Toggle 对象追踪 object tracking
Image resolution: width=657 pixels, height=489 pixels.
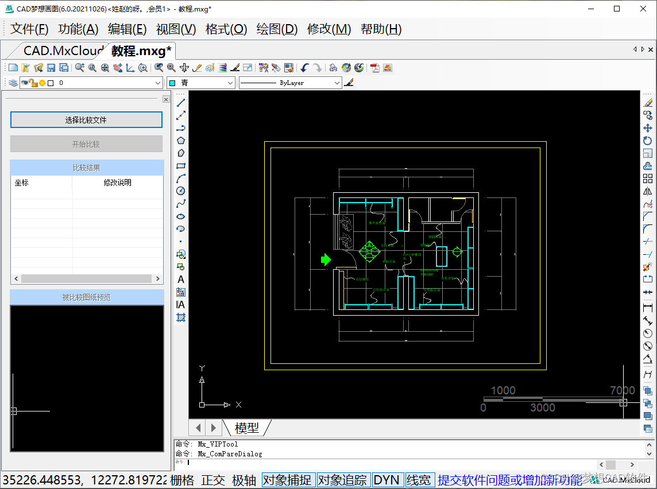(x=342, y=480)
